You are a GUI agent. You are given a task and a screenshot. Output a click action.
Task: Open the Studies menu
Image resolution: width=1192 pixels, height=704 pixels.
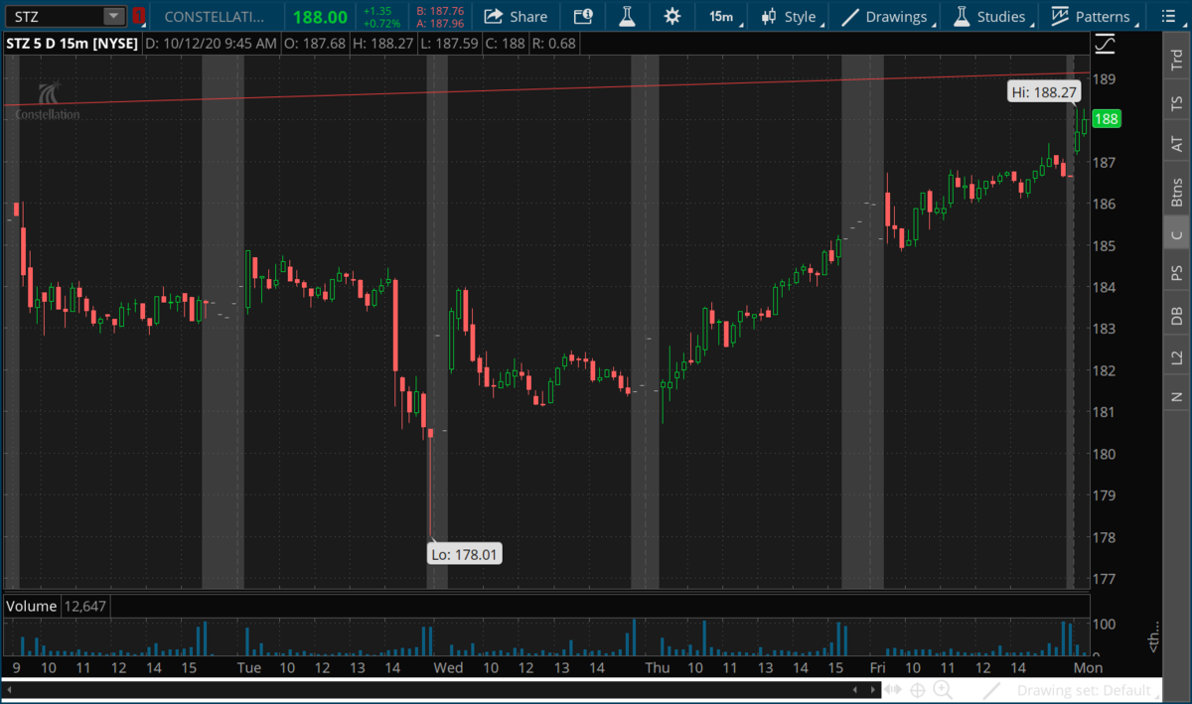click(x=990, y=17)
